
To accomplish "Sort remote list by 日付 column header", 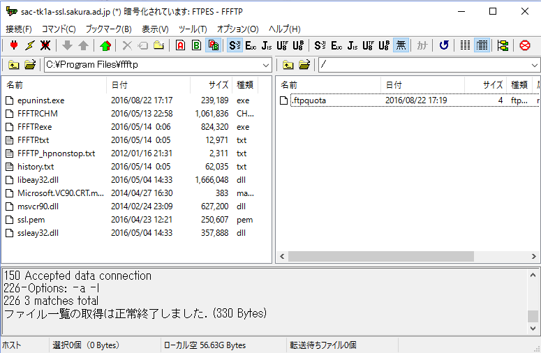I will (x=422, y=85).
